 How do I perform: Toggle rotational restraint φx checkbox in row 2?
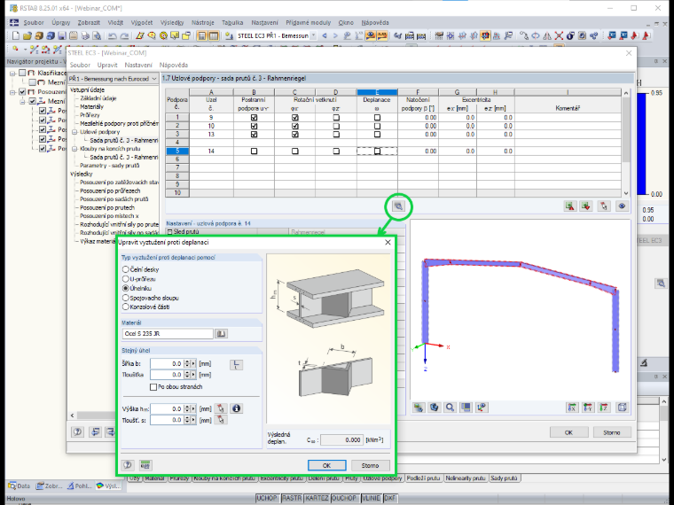(294, 126)
